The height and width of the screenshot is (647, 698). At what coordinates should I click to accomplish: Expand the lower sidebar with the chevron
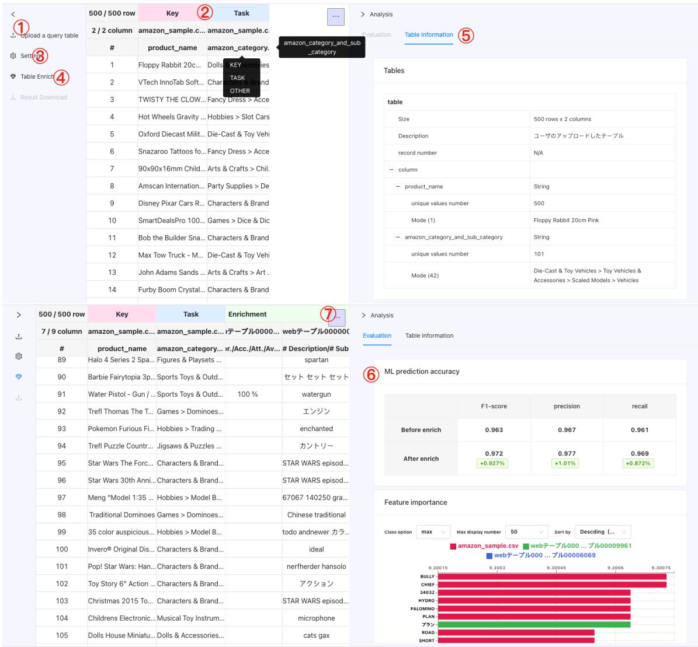[x=19, y=315]
